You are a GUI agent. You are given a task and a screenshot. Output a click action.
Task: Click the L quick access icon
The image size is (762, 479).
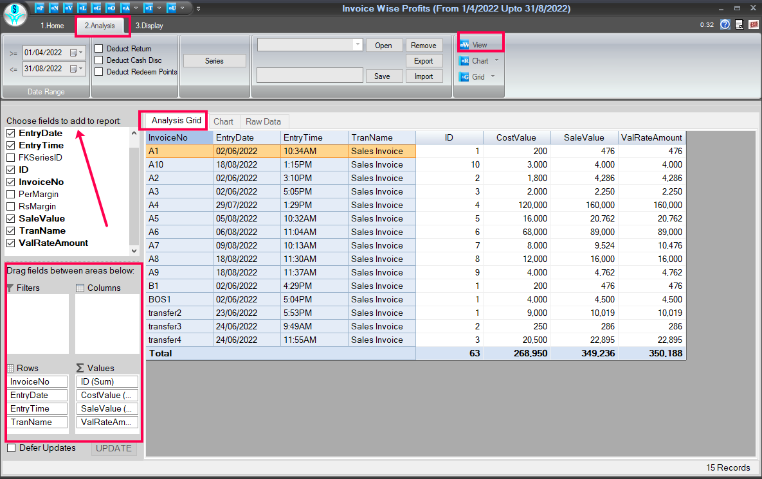click(x=82, y=8)
